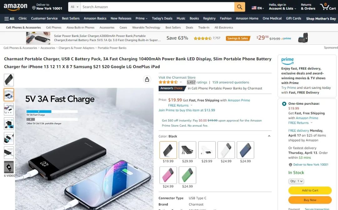Click the Add to Cart button

pyautogui.click(x=310, y=190)
